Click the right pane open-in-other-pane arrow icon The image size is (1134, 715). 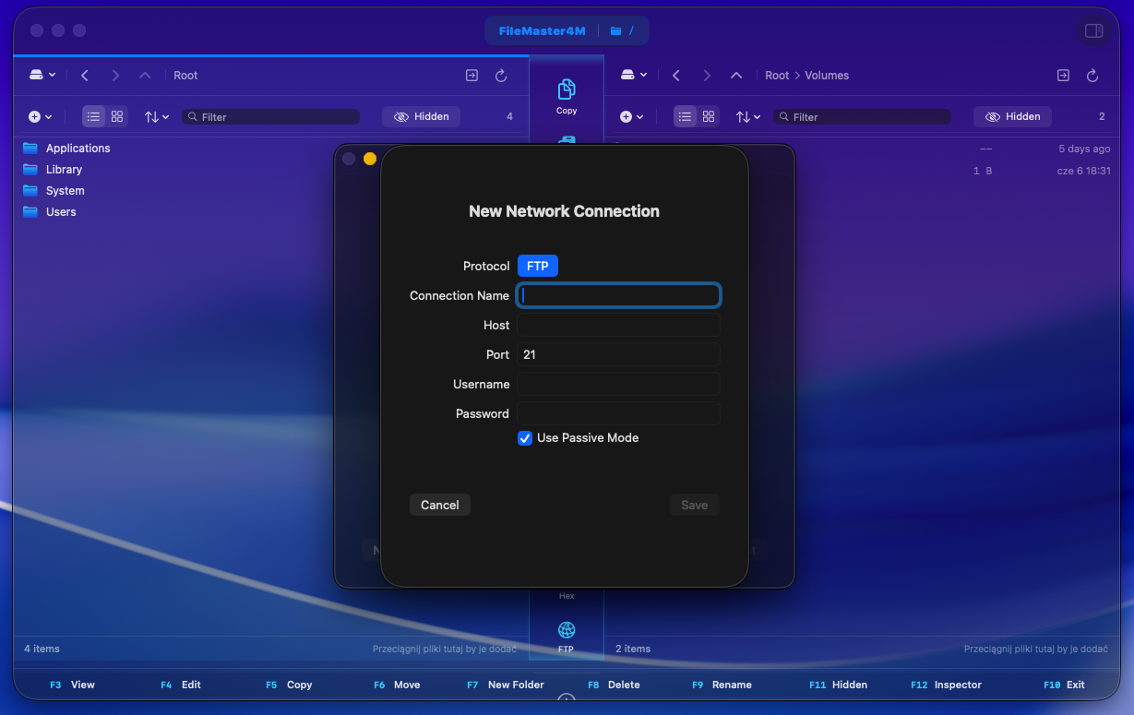coord(1063,76)
